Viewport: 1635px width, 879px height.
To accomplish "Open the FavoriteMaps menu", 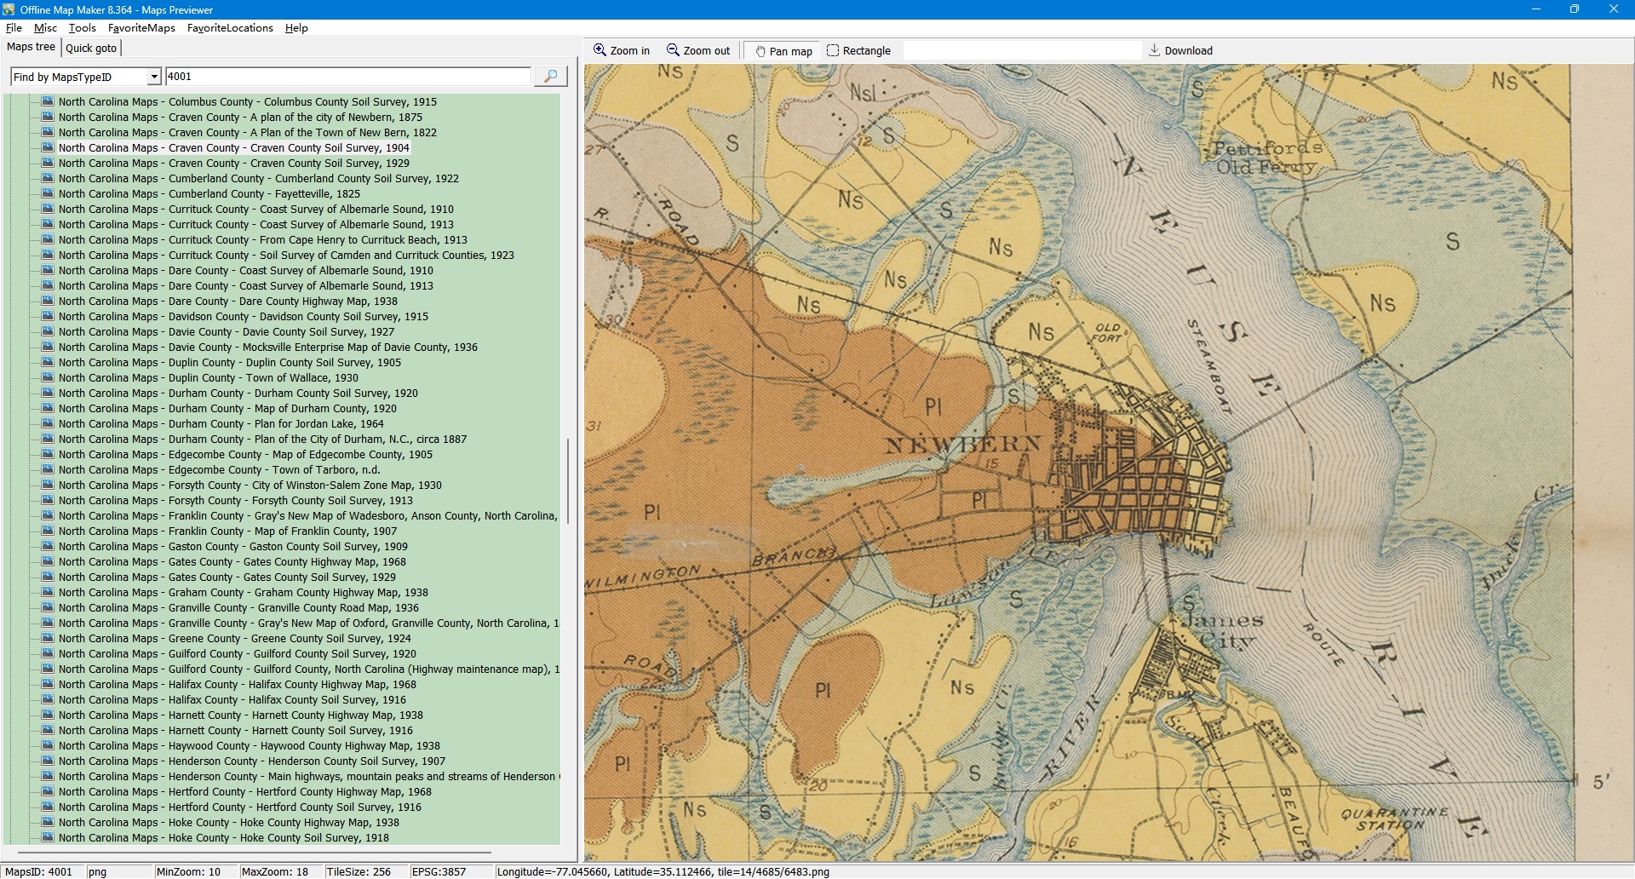I will pos(141,28).
